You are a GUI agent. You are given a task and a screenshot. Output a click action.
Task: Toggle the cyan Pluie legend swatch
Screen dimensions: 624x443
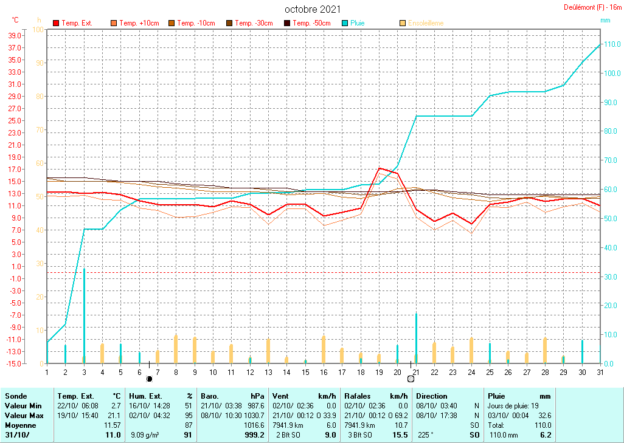pyautogui.click(x=345, y=23)
